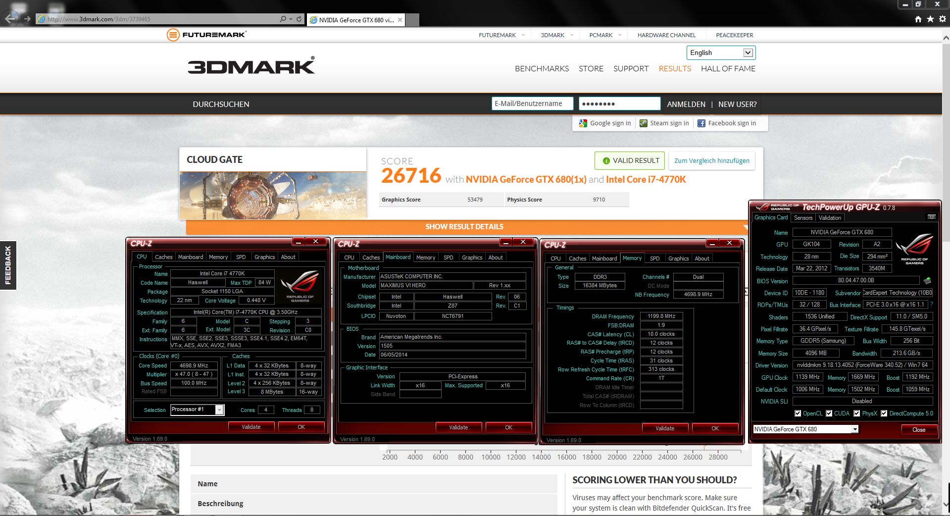Screen dimensions: 950x516
Task: Toggle the PhysX checkbox in GPU-Z
Action: point(856,413)
